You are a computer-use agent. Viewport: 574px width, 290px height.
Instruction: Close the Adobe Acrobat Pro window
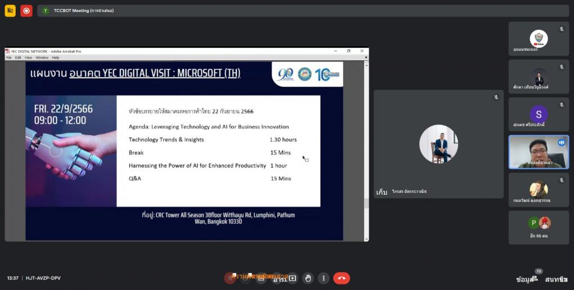point(362,51)
